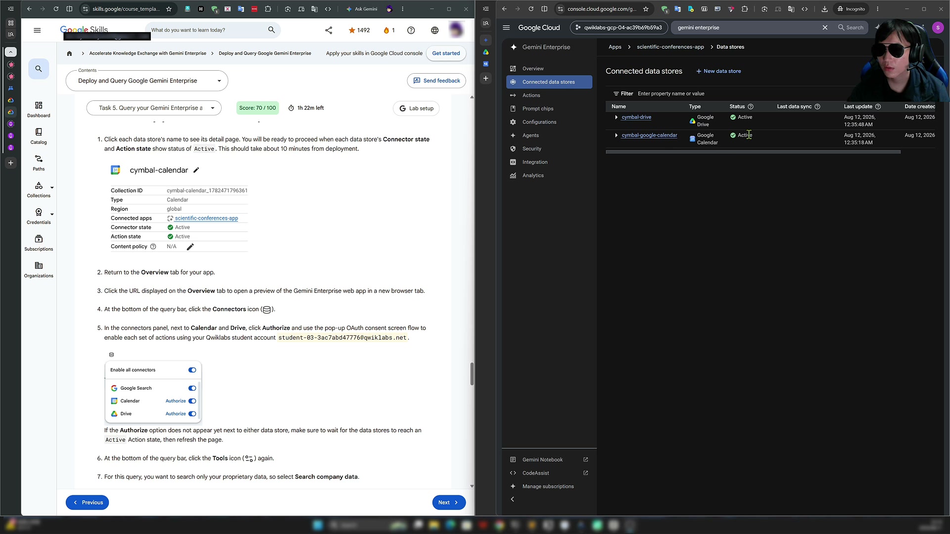Click the Get started button
Screen dimensions: 950x534
(x=446, y=53)
